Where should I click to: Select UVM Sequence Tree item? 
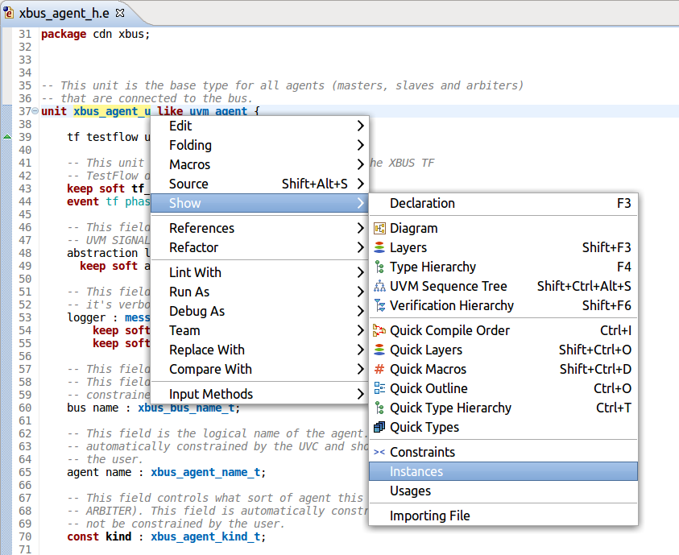click(448, 286)
